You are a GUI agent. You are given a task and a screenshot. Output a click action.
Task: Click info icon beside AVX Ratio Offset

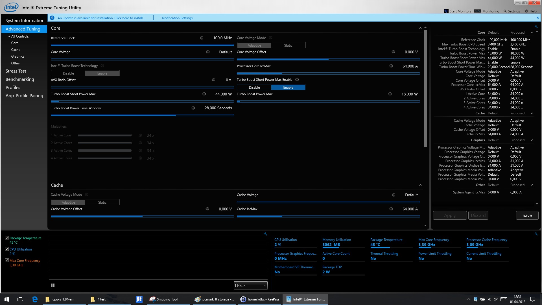click(x=213, y=80)
